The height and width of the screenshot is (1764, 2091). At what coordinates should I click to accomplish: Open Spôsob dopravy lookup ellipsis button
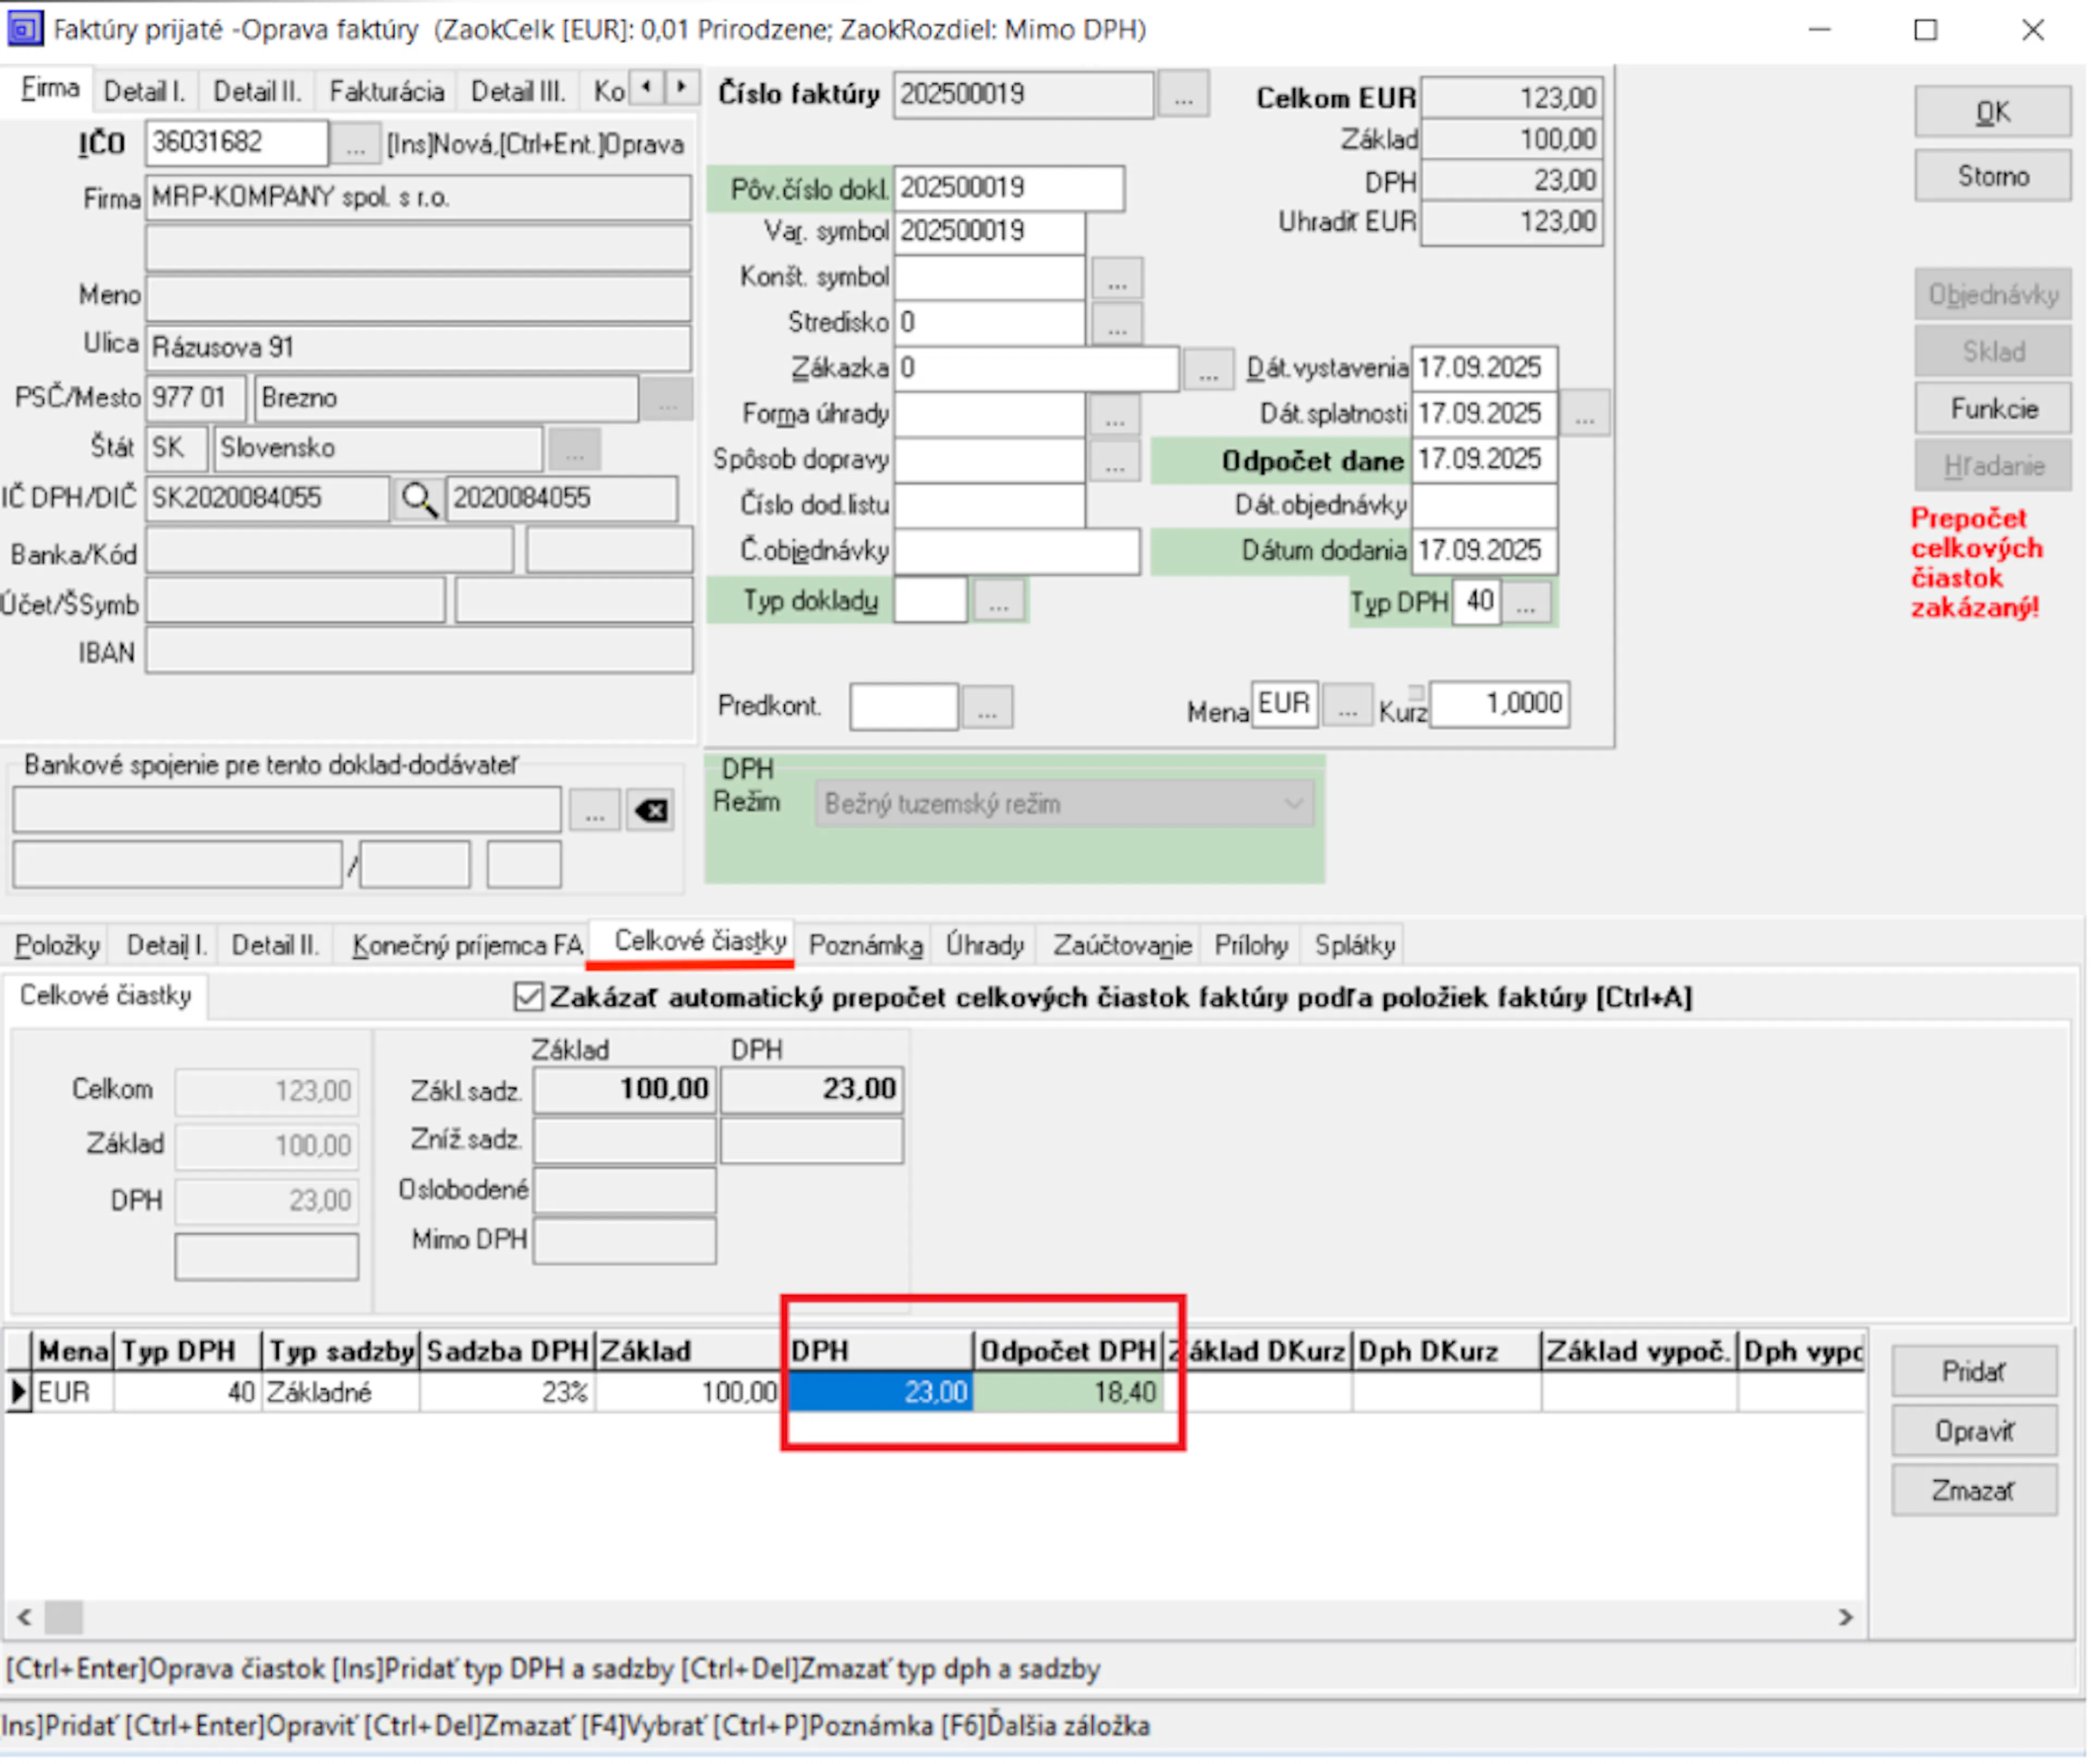tap(1115, 461)
